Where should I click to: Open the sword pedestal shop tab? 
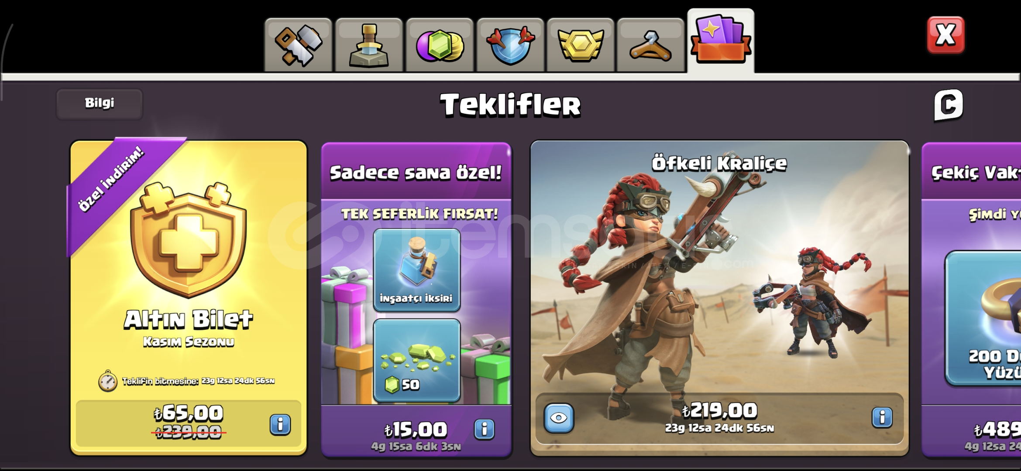pos(369,45)
